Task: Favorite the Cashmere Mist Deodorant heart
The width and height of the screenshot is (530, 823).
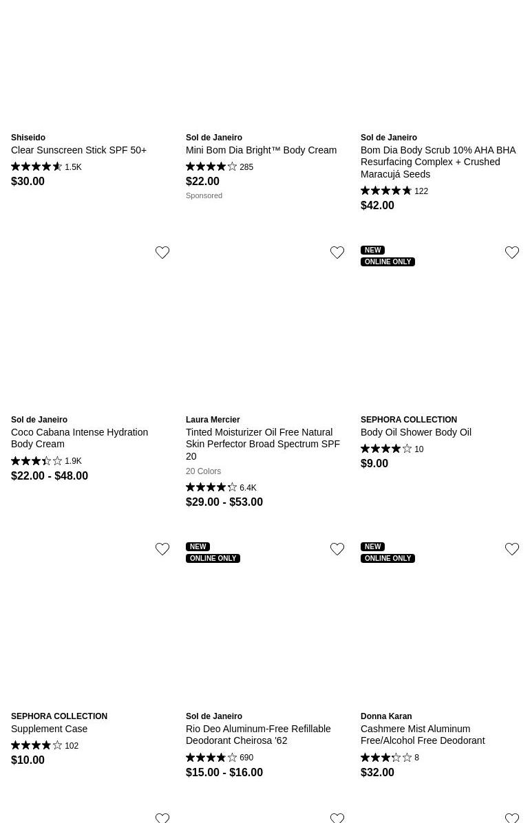Action: [512, 550]
